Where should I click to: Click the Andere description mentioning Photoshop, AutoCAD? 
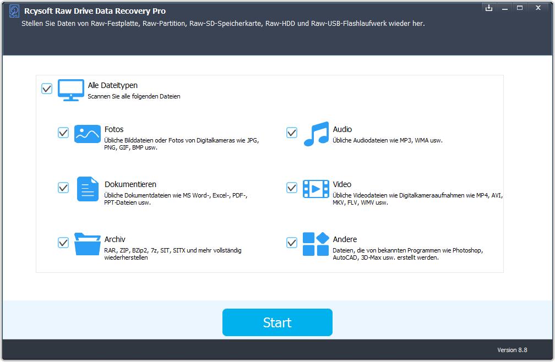tap(408, 254)
